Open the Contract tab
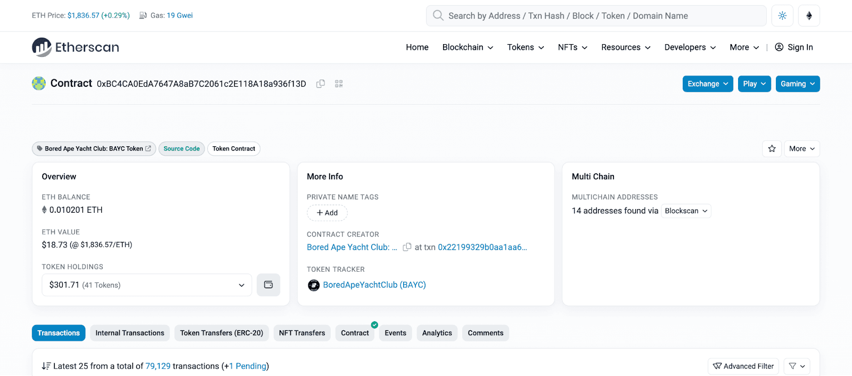 [355, 333]
